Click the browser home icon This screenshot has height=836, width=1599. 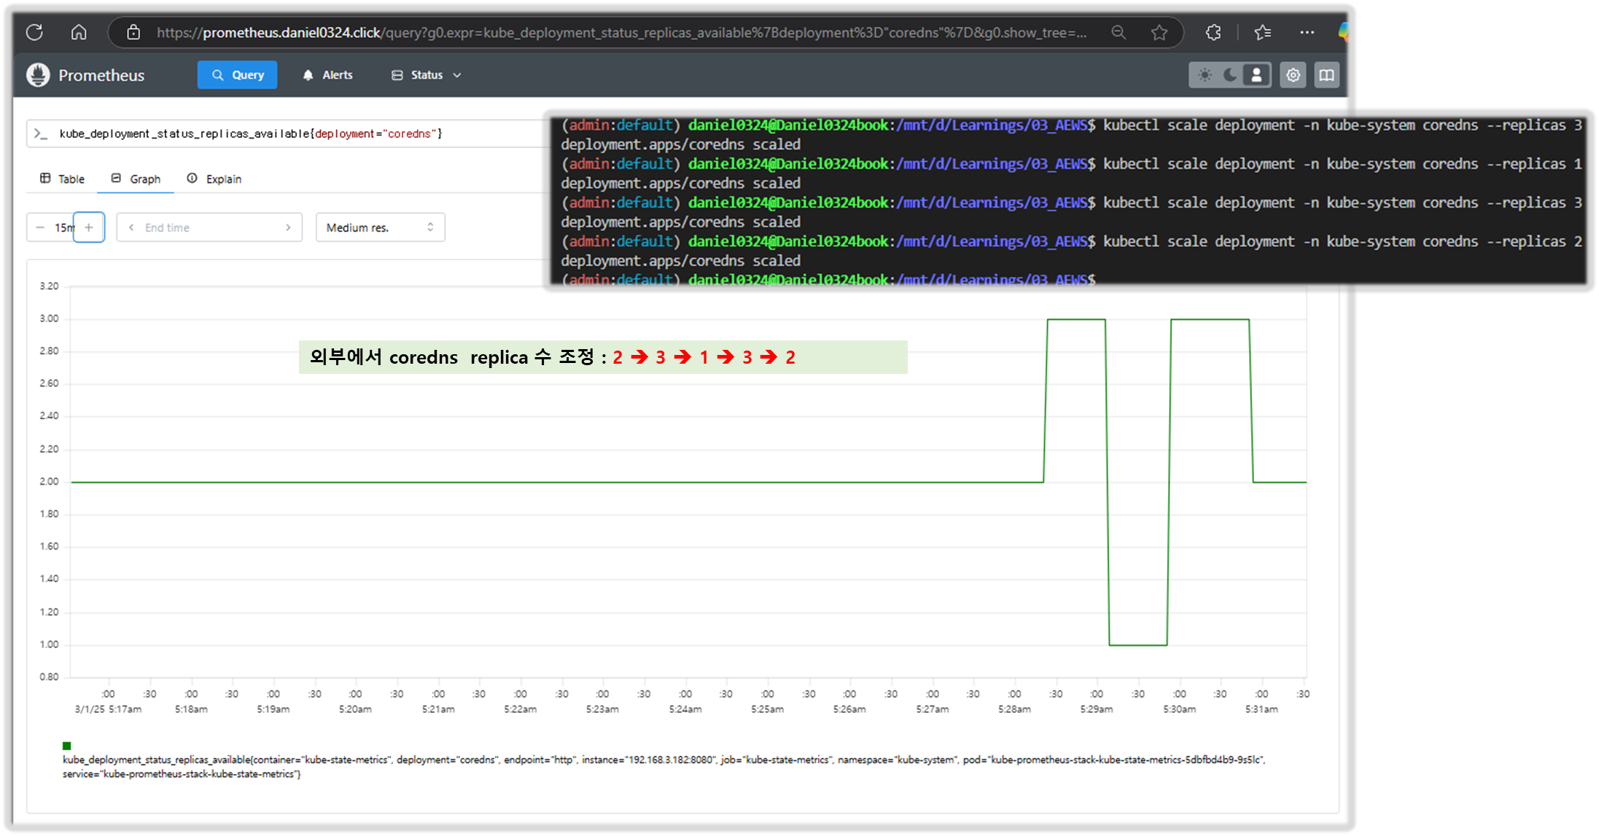pos(79,32)
